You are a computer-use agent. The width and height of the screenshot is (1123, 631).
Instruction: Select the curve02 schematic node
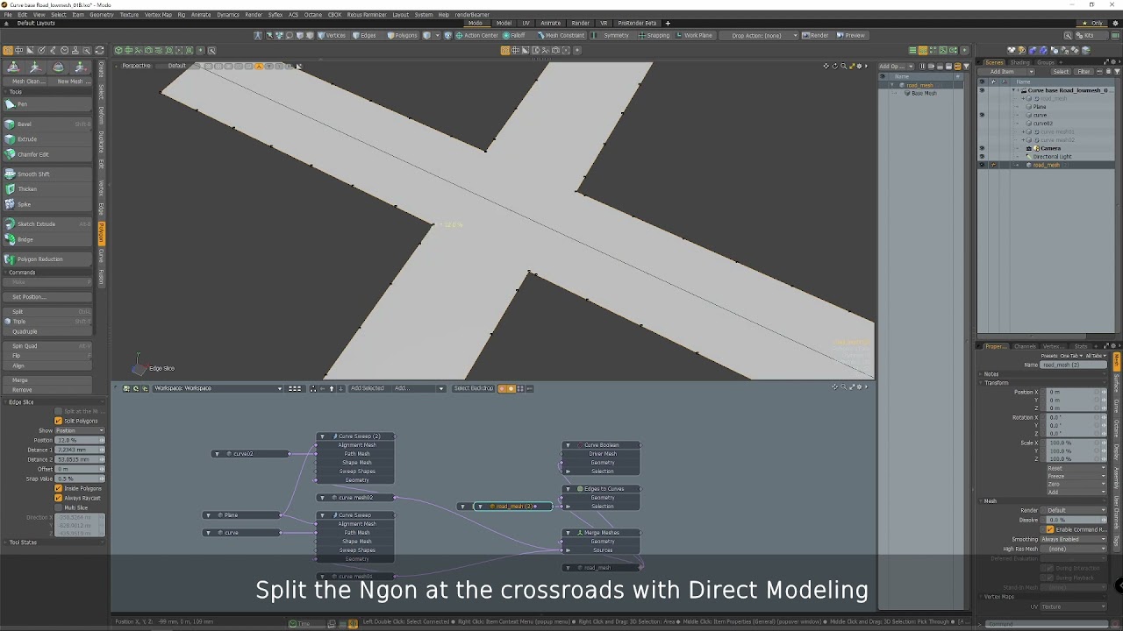tap(250, 454)
